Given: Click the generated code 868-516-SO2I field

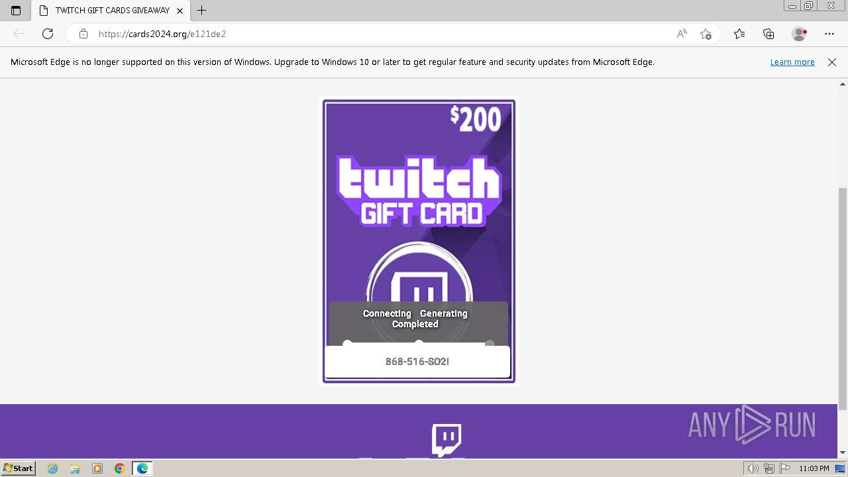Looking at the screenshot, I should (x=417, y=362).
